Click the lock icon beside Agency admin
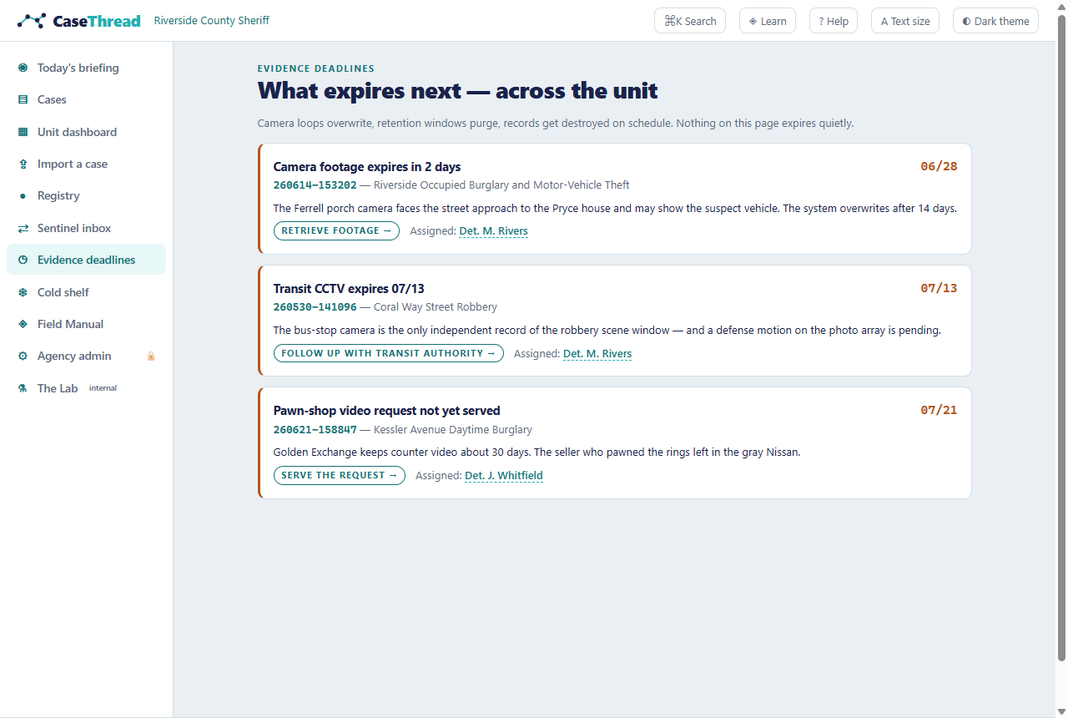This screenshot has width=1068, height=718. [151, 356]
